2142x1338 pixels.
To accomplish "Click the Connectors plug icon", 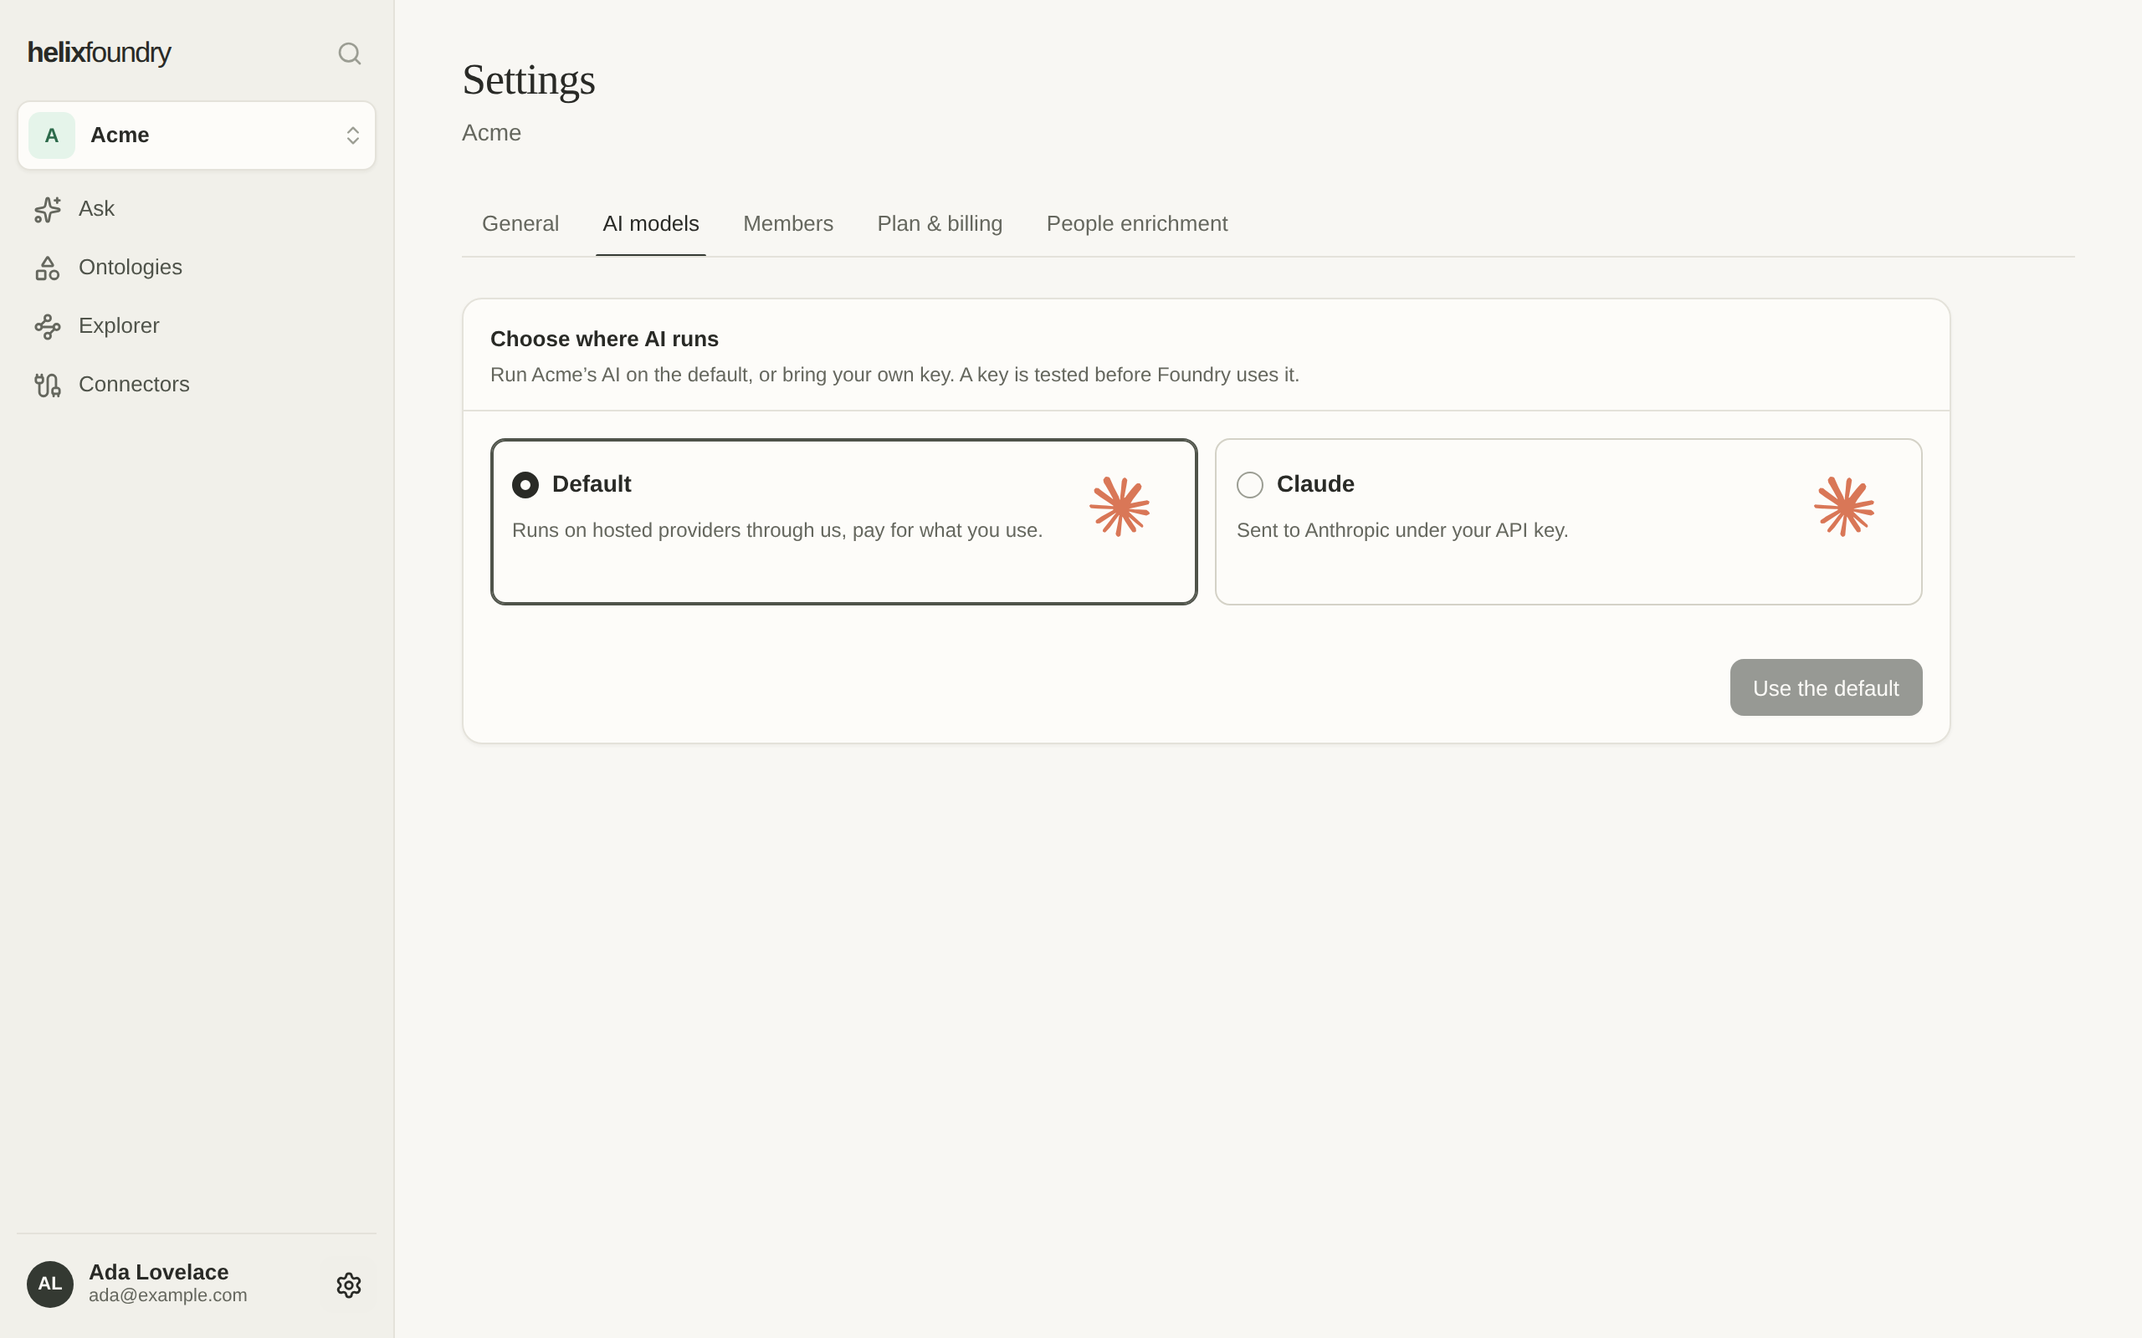I will point(48,385).
